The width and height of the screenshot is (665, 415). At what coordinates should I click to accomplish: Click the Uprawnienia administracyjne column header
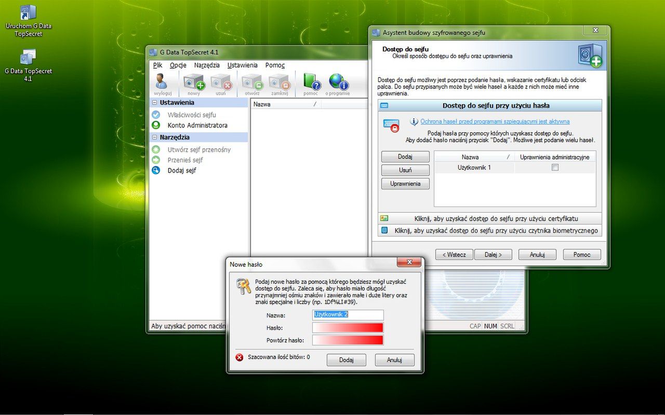pyautogui.click(x=555, y=157)
